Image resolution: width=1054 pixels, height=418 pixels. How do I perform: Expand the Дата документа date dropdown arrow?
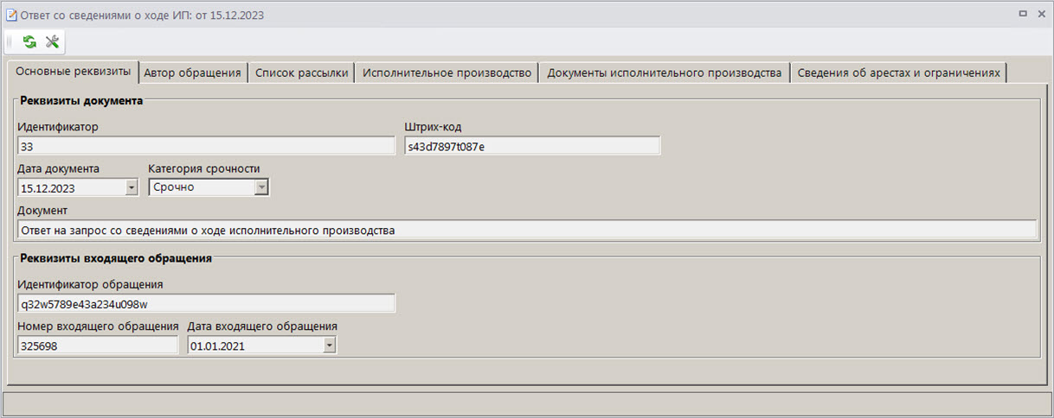coord(132,187)
